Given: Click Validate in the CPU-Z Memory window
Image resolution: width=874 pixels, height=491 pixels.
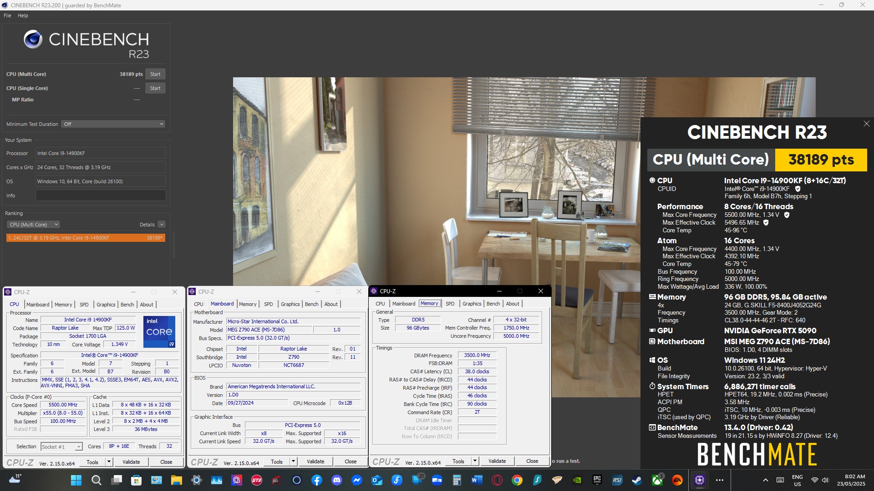Looking at the screenshot, I should click(x=497, y=461).
